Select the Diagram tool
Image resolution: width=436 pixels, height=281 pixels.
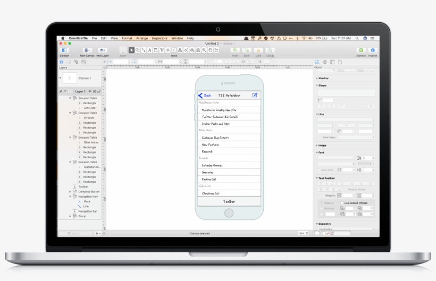click(180, 50)
